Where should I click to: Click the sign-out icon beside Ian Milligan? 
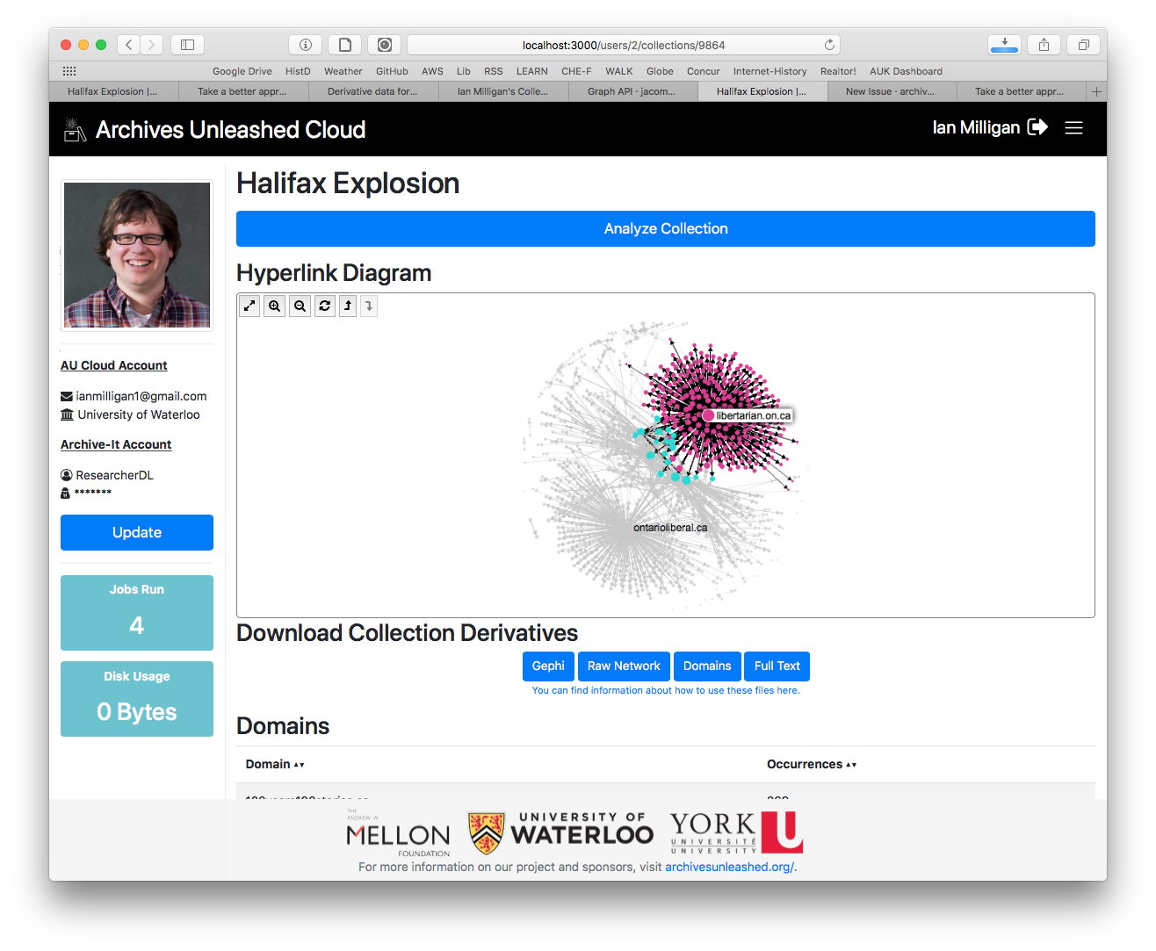(x=1037, y=127)
